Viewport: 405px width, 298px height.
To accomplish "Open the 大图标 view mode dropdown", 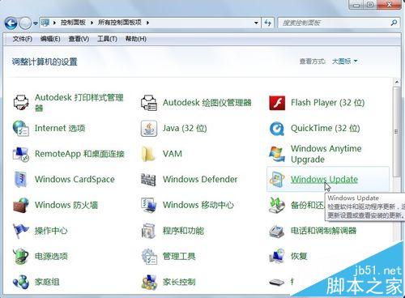I will (x=344, y=62).
